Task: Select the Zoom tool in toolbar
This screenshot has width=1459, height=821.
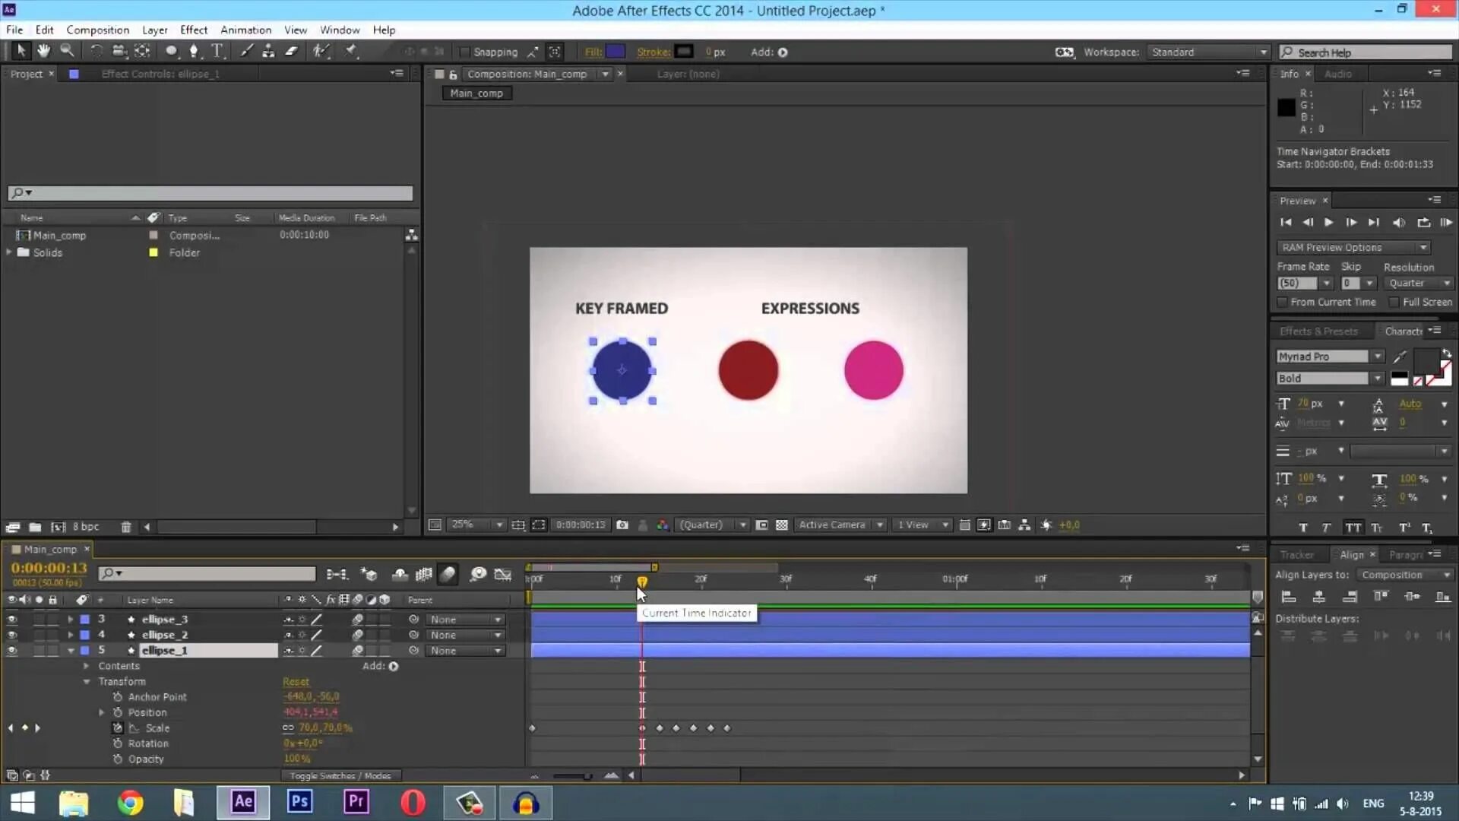Action: [x=67, y=51]
